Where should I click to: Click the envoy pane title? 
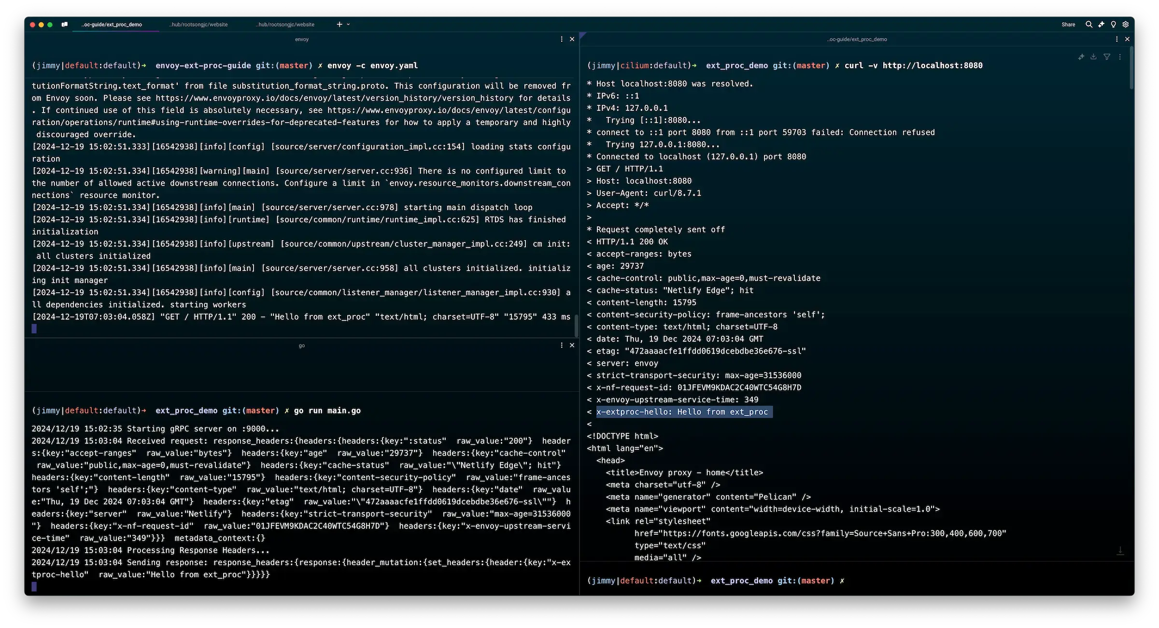coord(302,39)
